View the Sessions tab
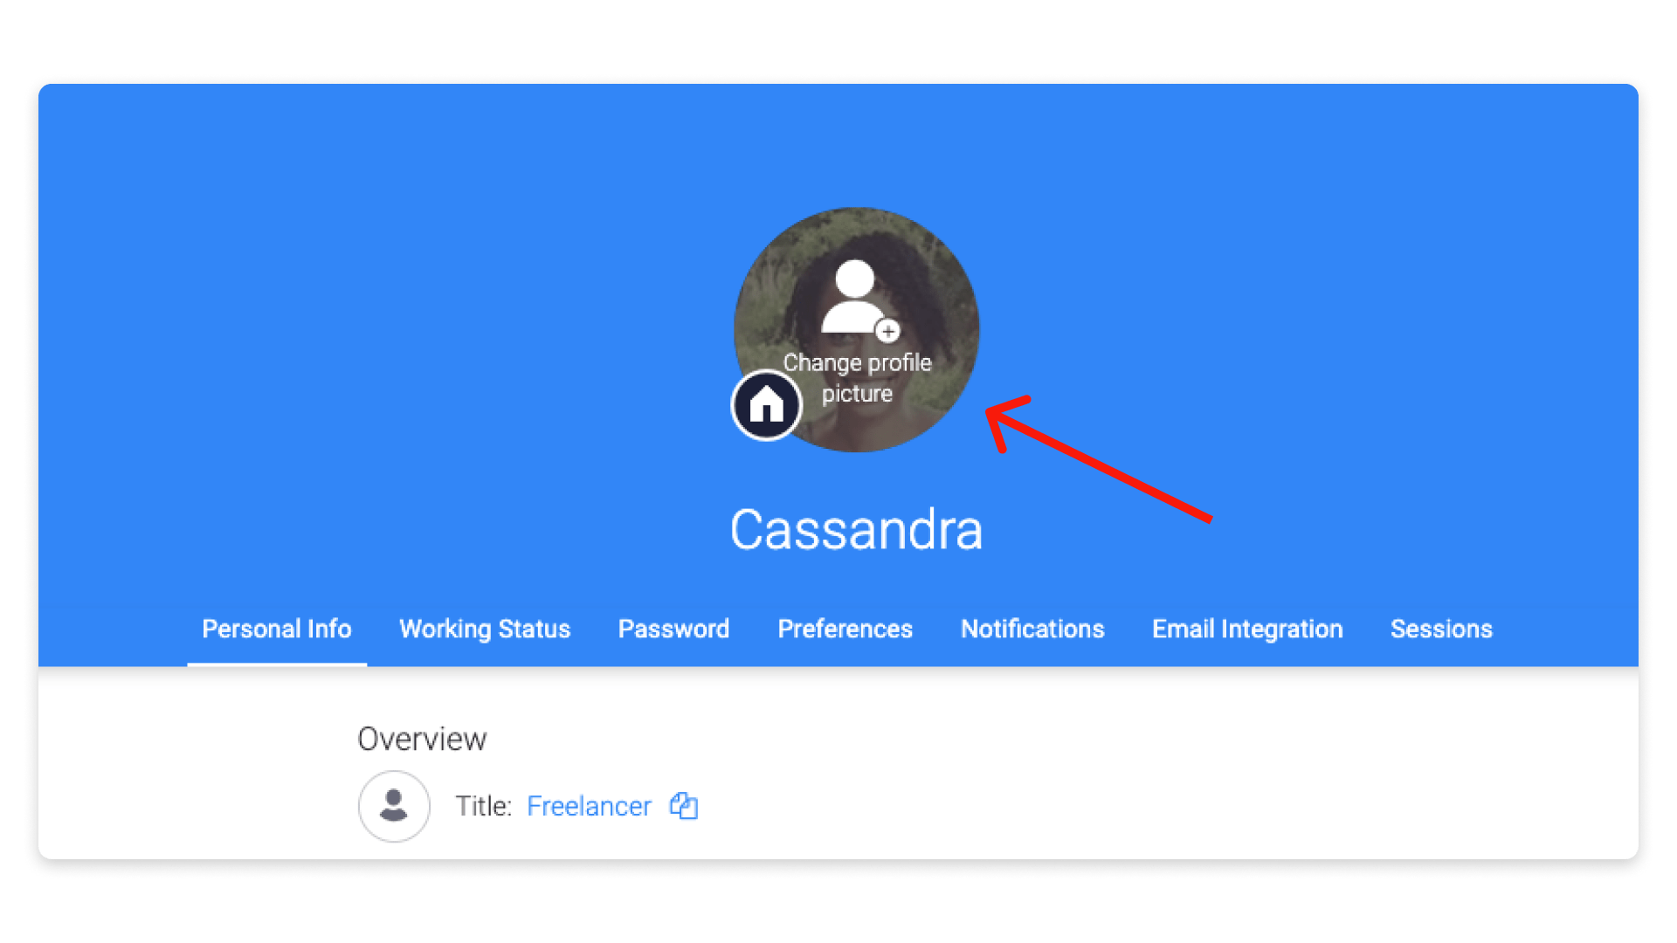Viewport: 1677px width, 943px height. [1441, 630]
